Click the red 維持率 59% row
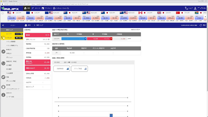 point(38,35)
